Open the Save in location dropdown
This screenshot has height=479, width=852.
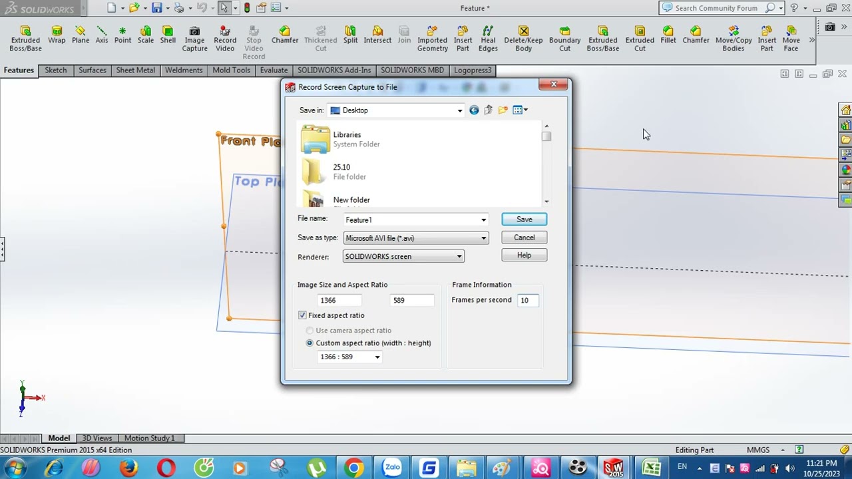click(459, 110)
